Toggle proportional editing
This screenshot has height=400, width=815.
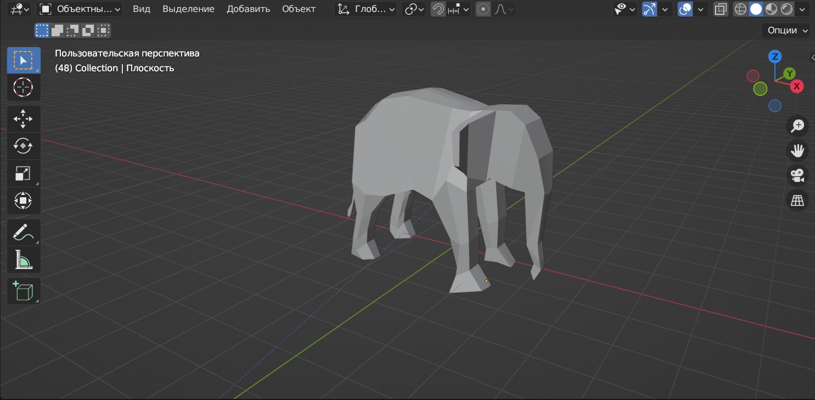(483, 9)
